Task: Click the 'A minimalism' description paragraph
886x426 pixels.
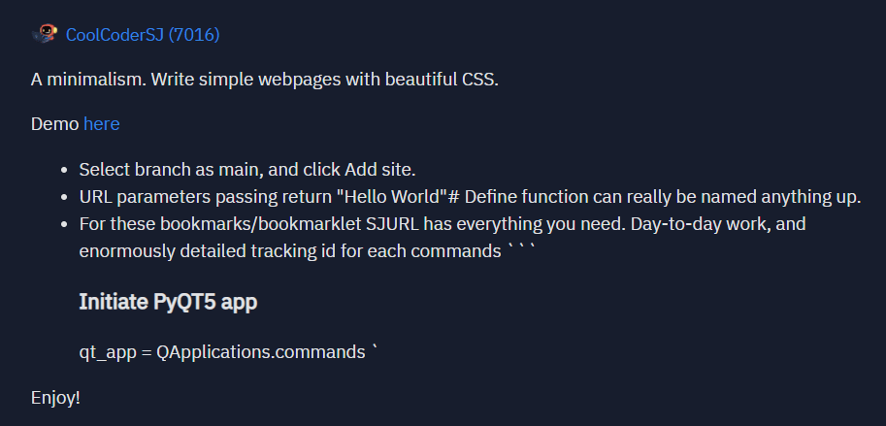Action: click(265, 80)
